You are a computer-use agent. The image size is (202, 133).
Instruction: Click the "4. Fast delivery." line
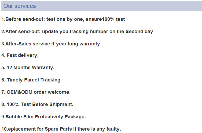tap(20, 55)
